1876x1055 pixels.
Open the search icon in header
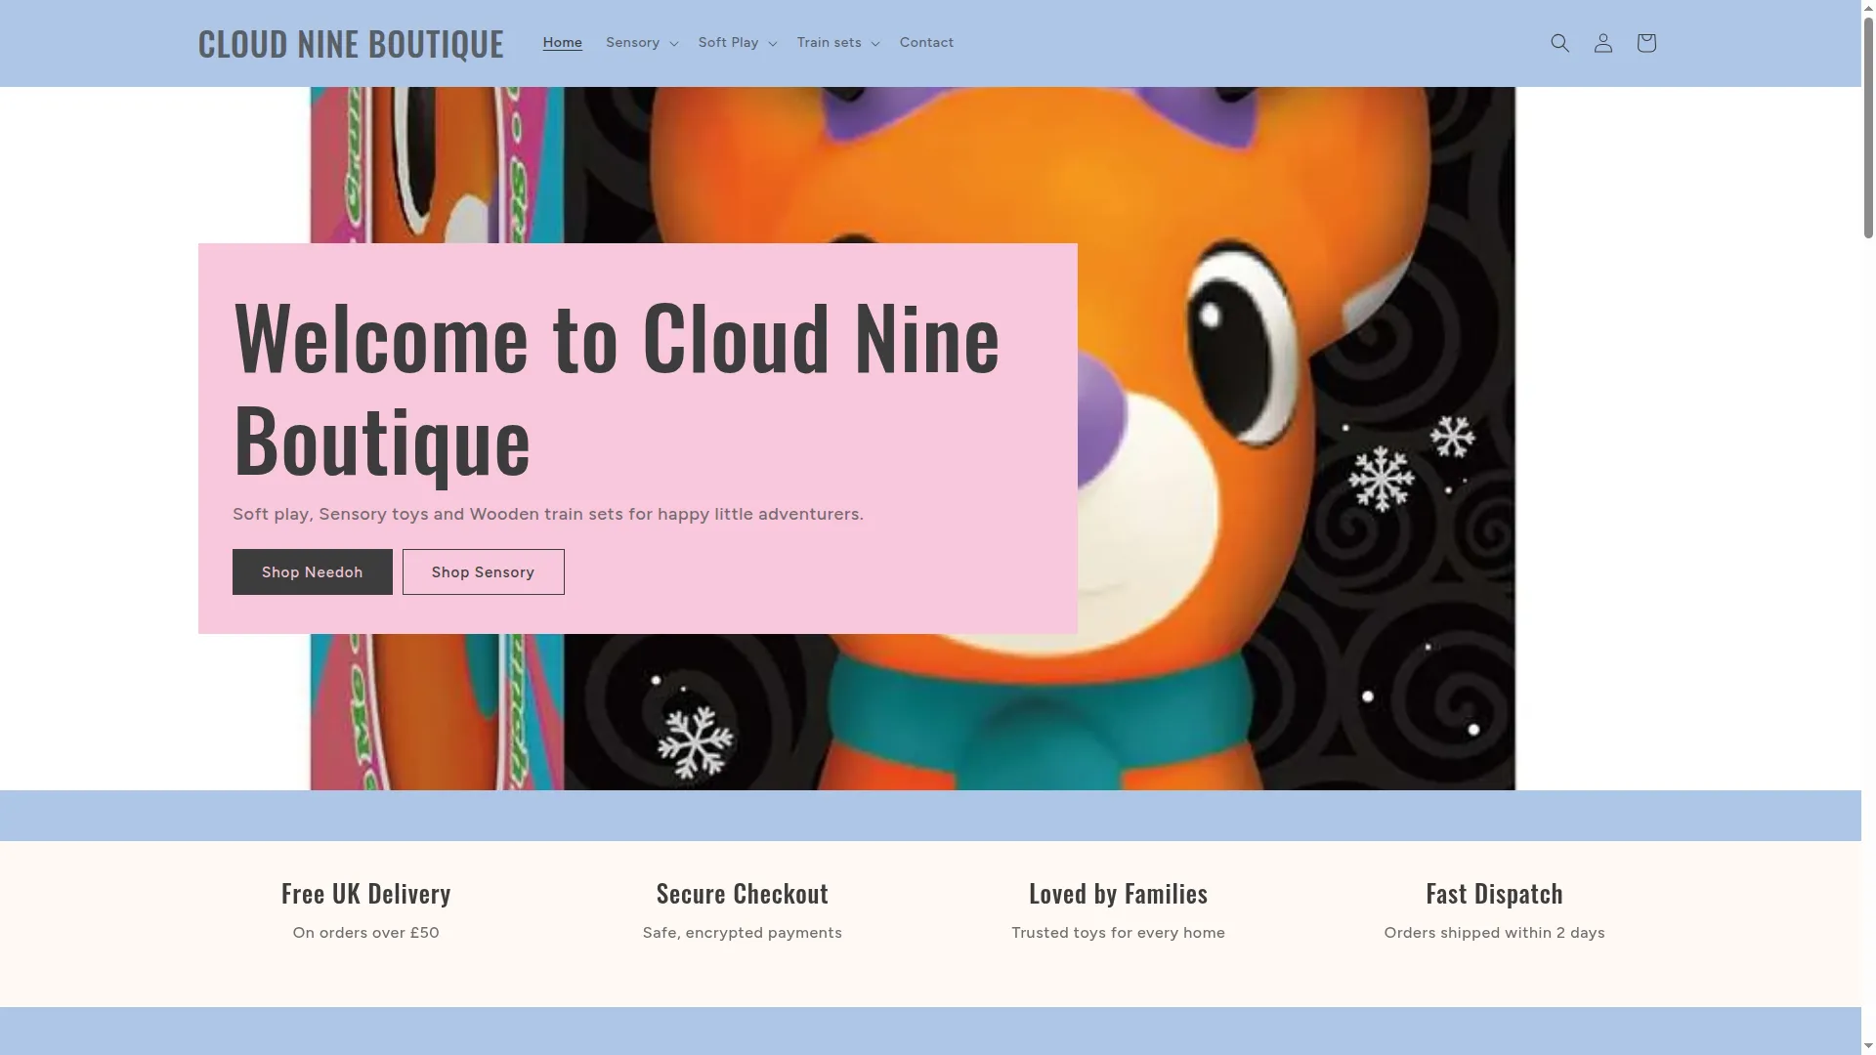point(1559,43)
